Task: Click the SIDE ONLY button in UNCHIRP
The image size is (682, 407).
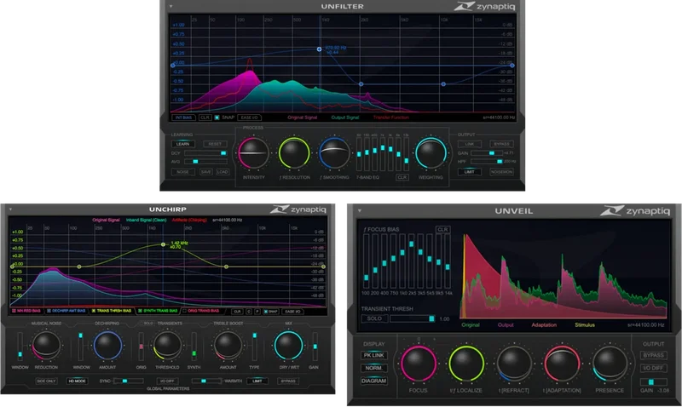Action: coord(46,381)
